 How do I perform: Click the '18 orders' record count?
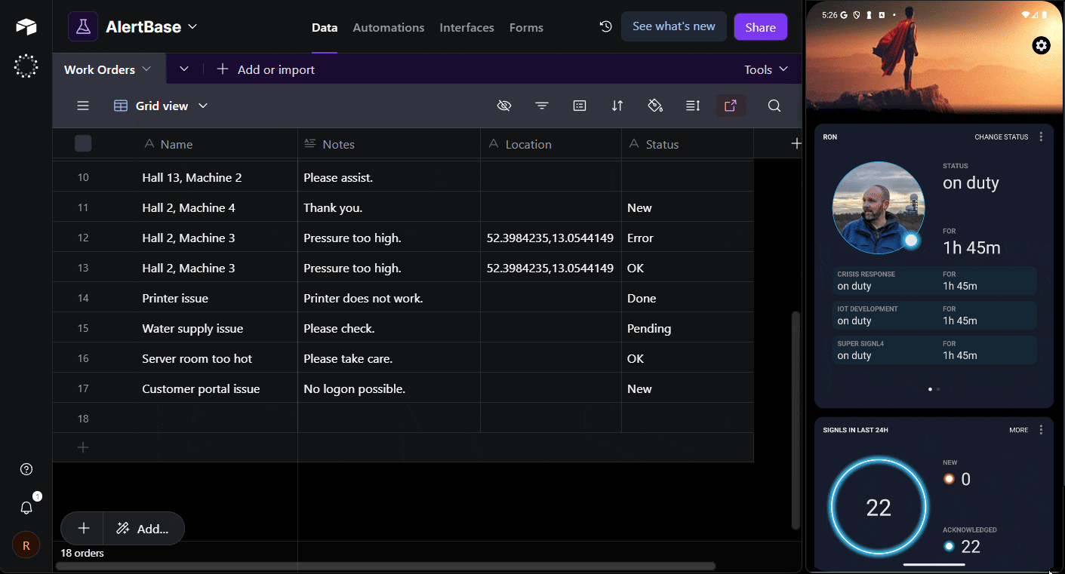point(82,553)
